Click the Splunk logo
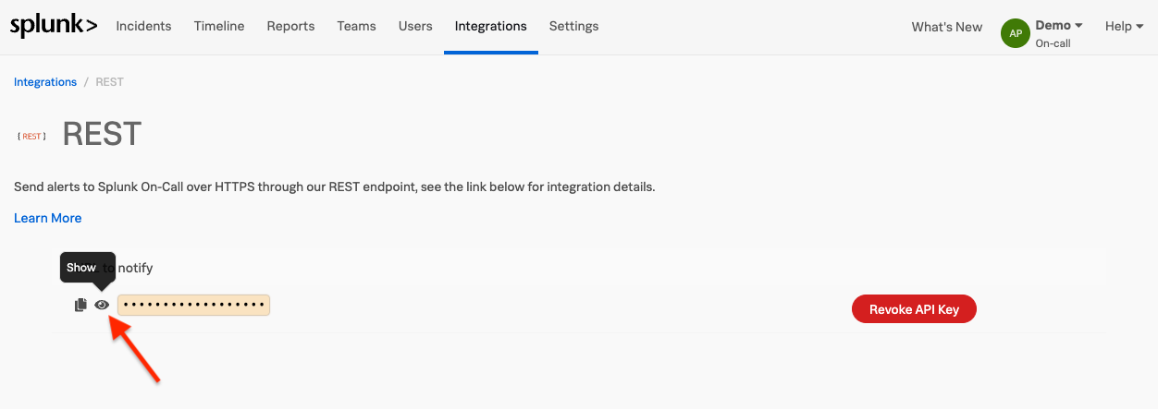Viewport: 1158px width, 409px height. [x=54, y=26]
